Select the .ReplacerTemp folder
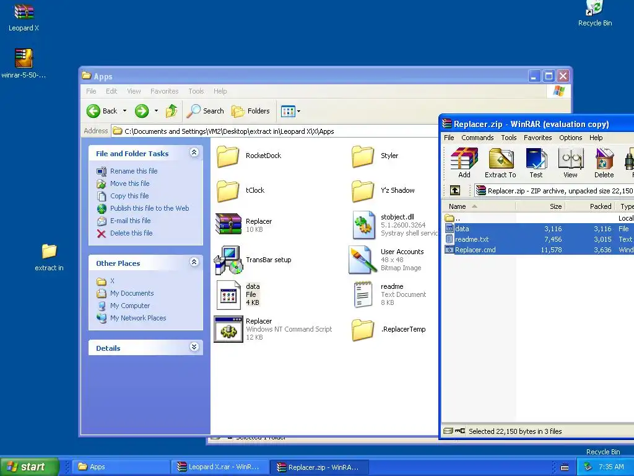634x476 pixels. pos(389,329)
